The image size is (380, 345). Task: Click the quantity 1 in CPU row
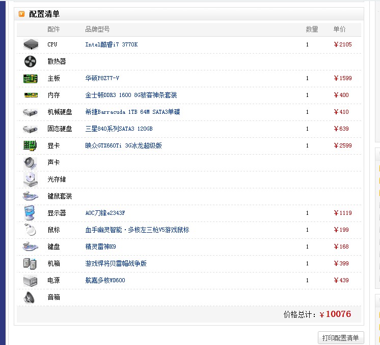[307, 44]
